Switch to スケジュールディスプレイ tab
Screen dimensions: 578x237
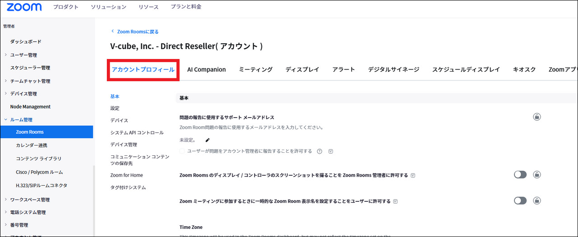(466, 69)
